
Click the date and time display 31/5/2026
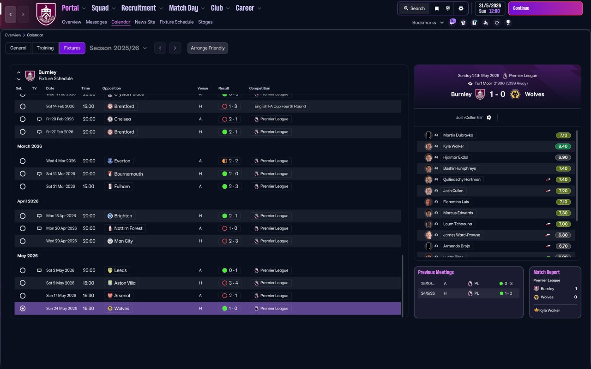click(489, 8)
